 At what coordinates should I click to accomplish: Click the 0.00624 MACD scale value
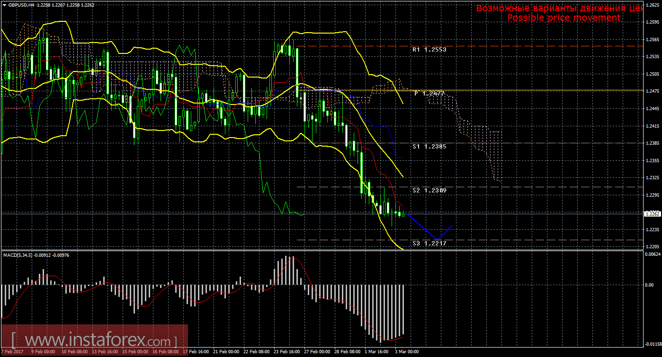pos(653,254)
